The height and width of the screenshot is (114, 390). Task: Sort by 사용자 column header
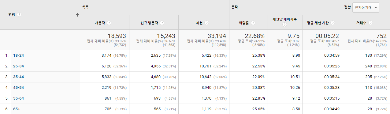(100, 23)
